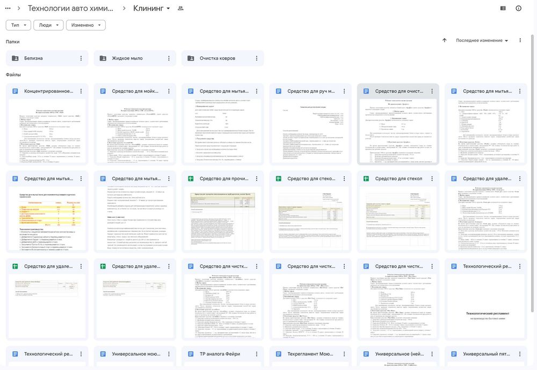The width and height of the screenshot is (537, 370).
Task: Open the Люди filter dropdown
Action: pos(49,25)
